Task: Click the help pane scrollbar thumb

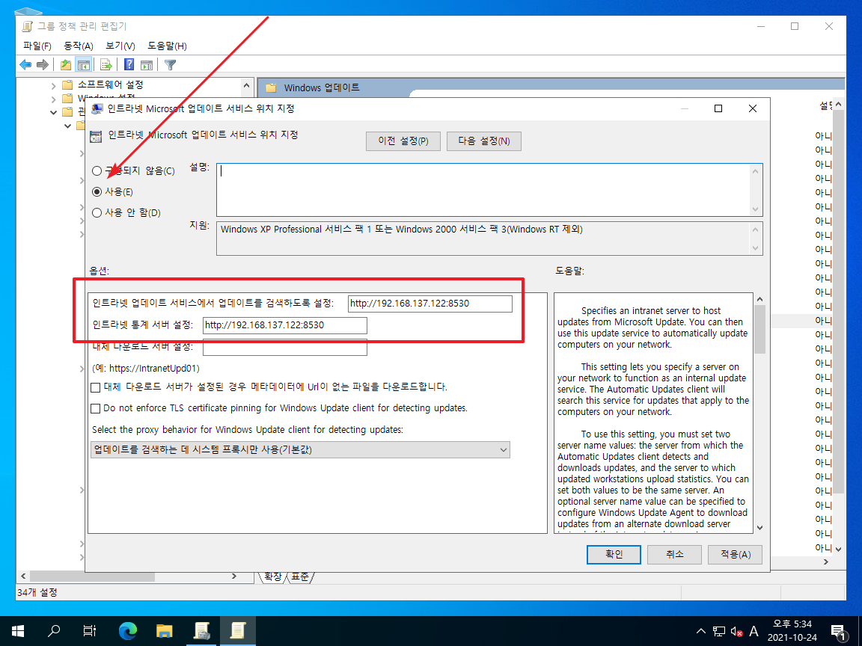Action: coord(759,329)
